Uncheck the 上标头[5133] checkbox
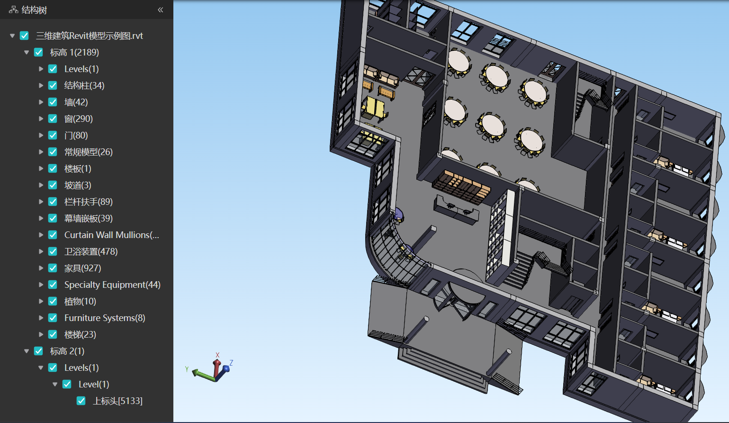729x423 pixels. (x=81, y=401)
